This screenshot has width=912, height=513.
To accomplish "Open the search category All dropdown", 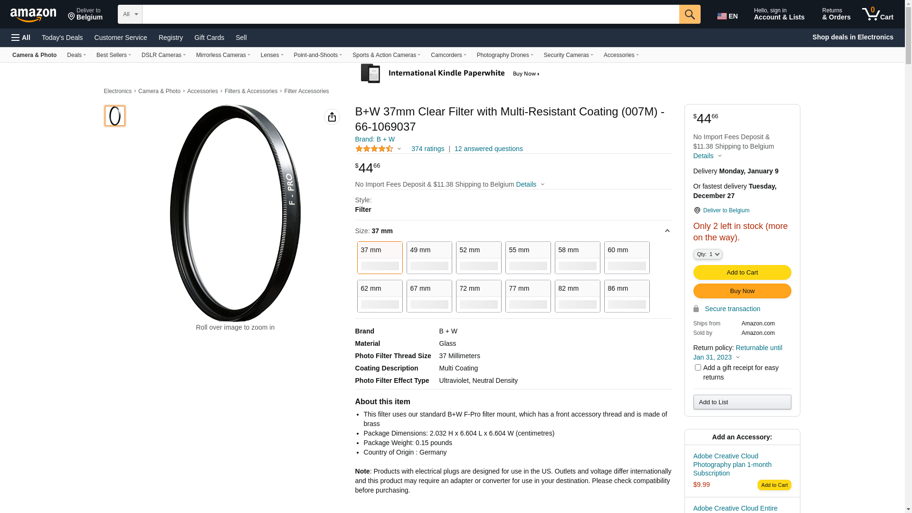I will click(130, 14).
